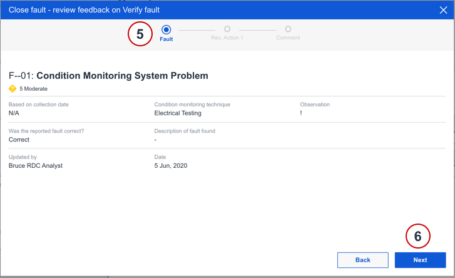Click the 'Based on collection date' label

[x=39, y=105]
